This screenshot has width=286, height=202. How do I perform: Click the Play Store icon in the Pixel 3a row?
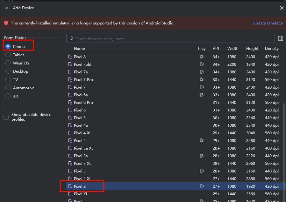coord(202,156)
